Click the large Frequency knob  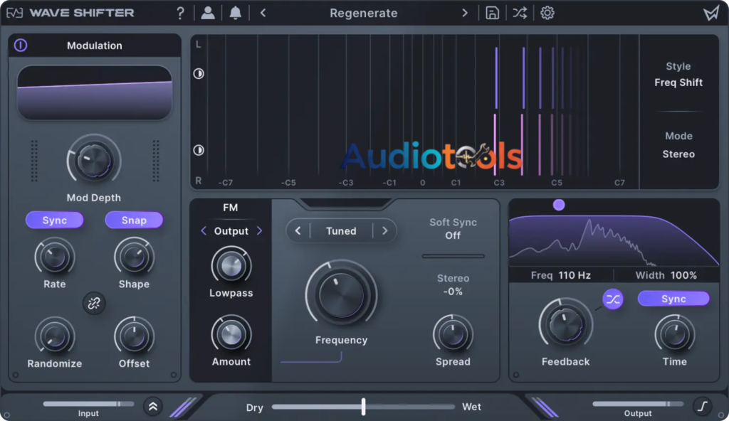coord(341,294)
